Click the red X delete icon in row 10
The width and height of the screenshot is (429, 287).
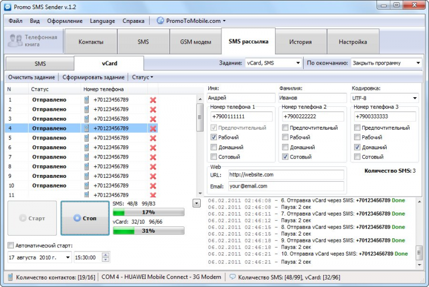point(153,186)
